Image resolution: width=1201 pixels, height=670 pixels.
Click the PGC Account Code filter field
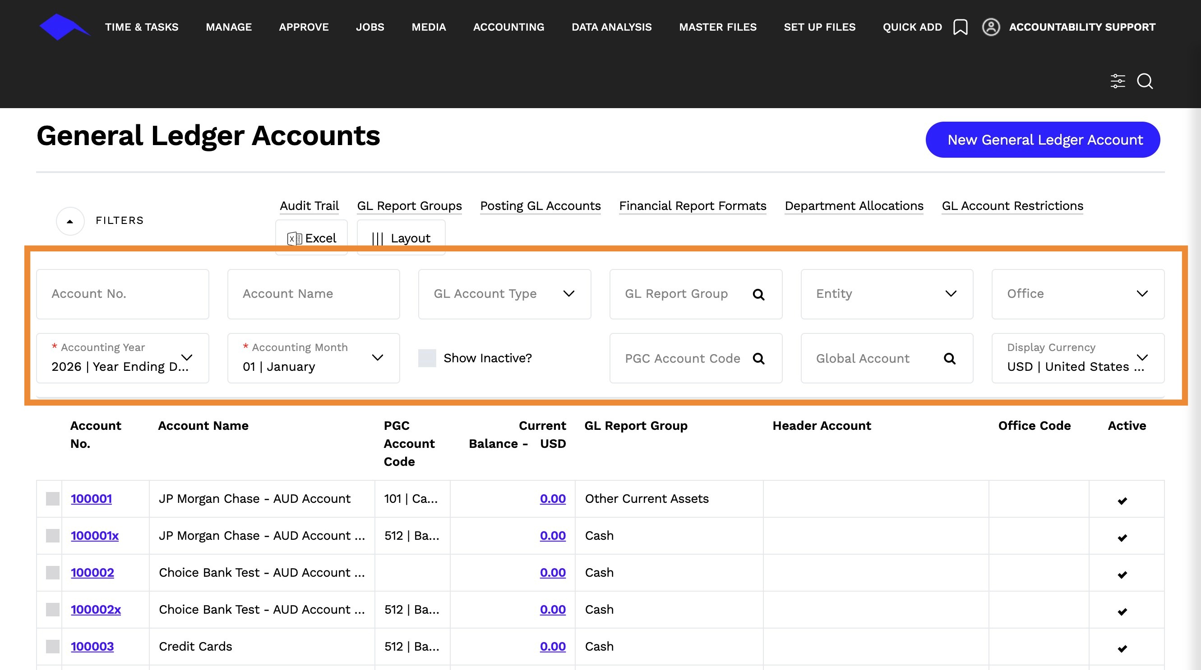click(x=696, y=358)
